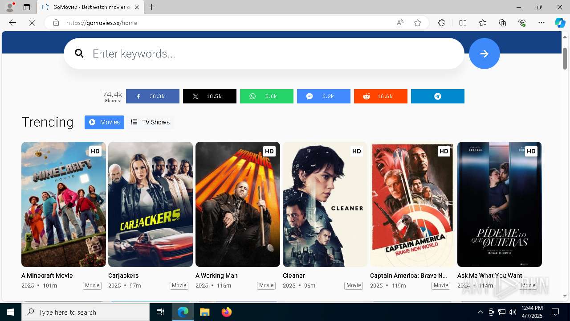Switch Trending to Movies tab
This screenshot has height=321, width=570.
[104, 122]
